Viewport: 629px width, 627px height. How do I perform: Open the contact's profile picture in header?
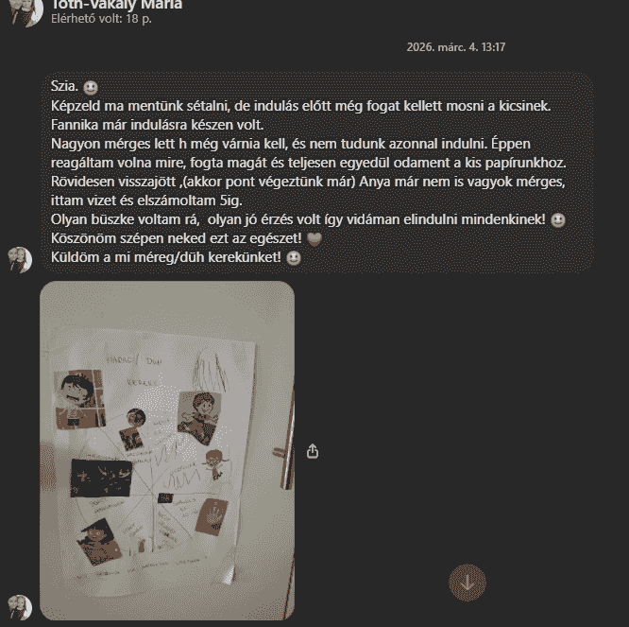point(25,12)
